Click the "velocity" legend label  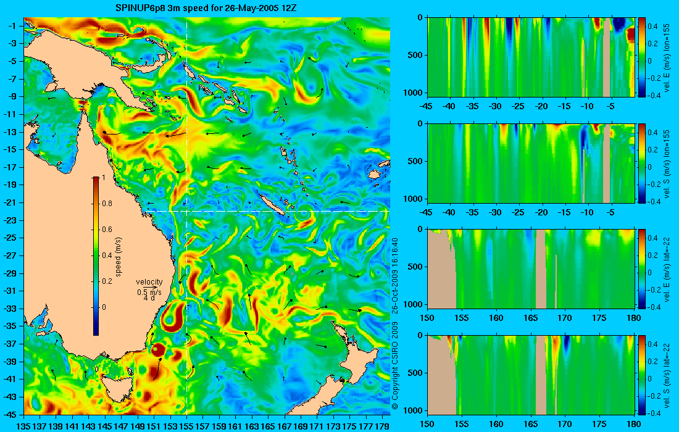click(149, 282)
